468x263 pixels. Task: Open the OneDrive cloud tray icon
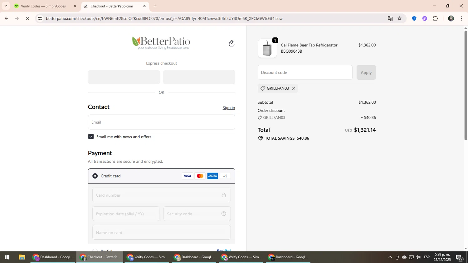click(404, 257)
